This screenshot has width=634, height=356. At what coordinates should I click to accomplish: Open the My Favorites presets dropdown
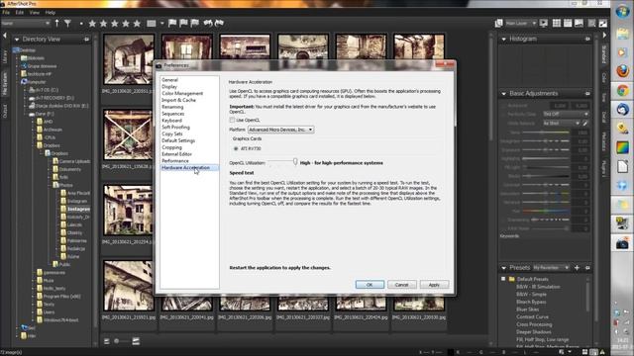point(551,268)
